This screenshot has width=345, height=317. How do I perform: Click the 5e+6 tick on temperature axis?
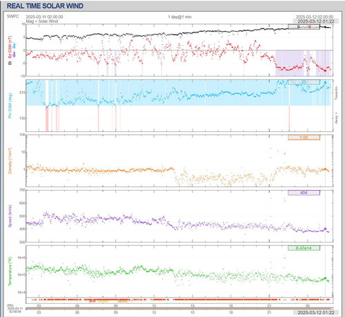(21, 258)
